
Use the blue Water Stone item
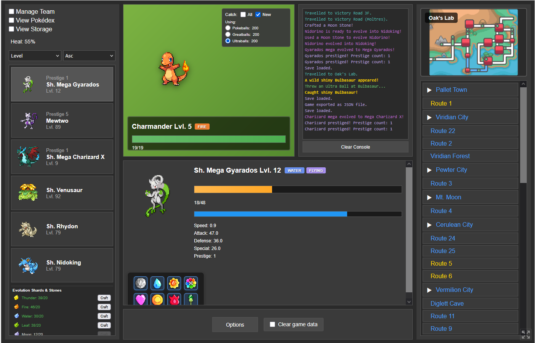click(157, 283)
